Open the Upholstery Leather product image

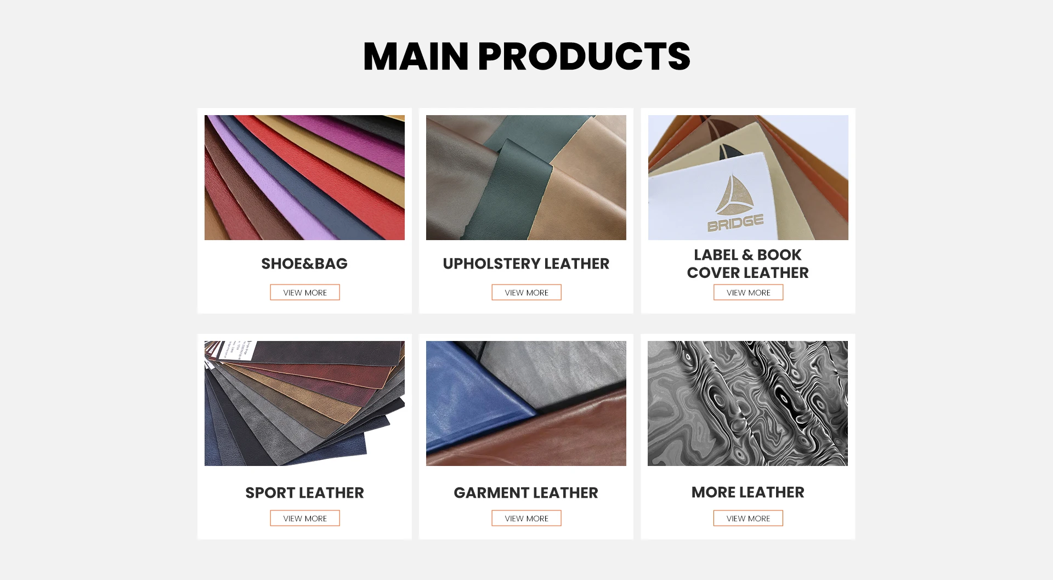pos(526,178)
